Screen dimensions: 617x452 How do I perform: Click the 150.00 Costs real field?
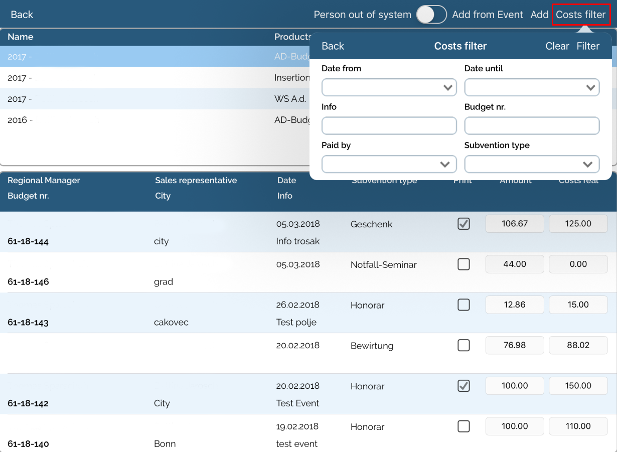pyautogui.click(x=578, y=386)
